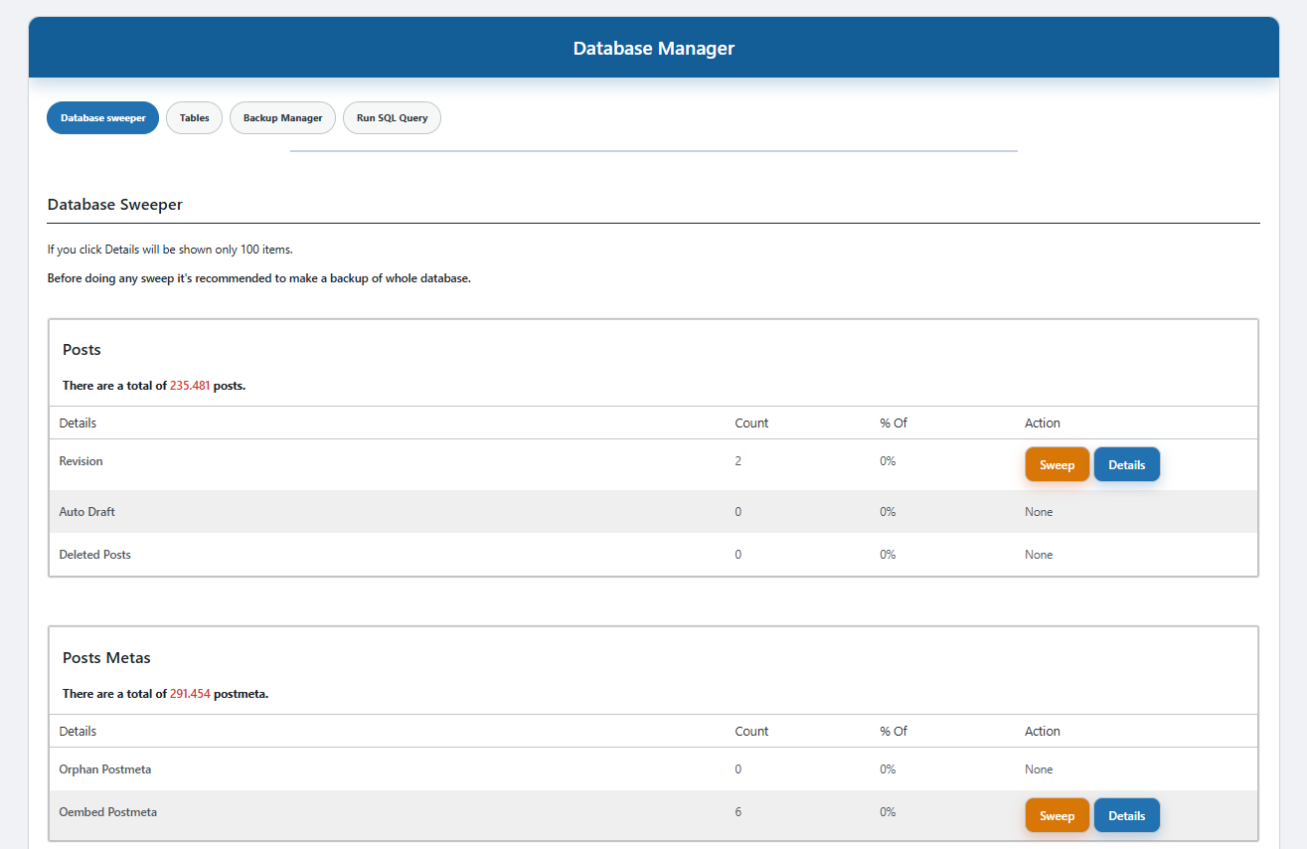1307x849 pixels.
Task: View Details for Oembed Postmeta
Action: tap(1126, 815)
